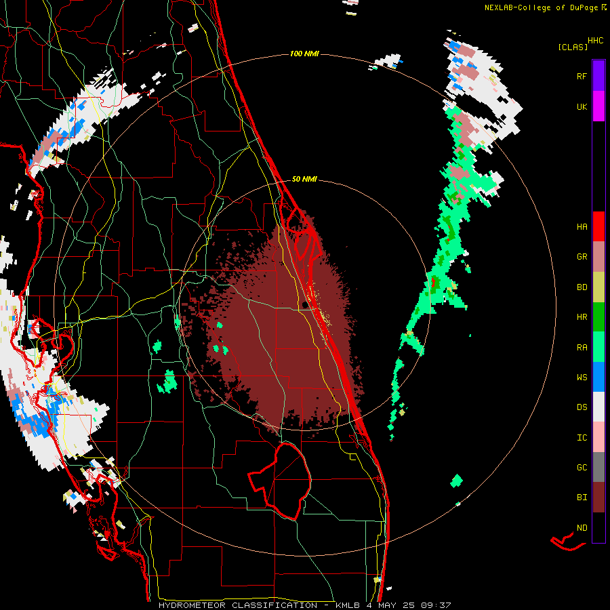
Task: Click the BD legend label
Action: [x=582, y=287]
